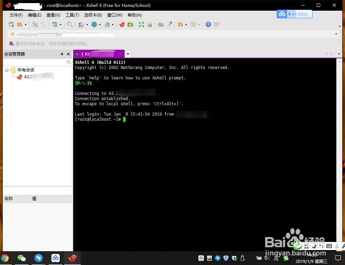Viewport: 345px width, 265px height.
Task: Open the 编辑(E) menu
Action: (34, 15)
